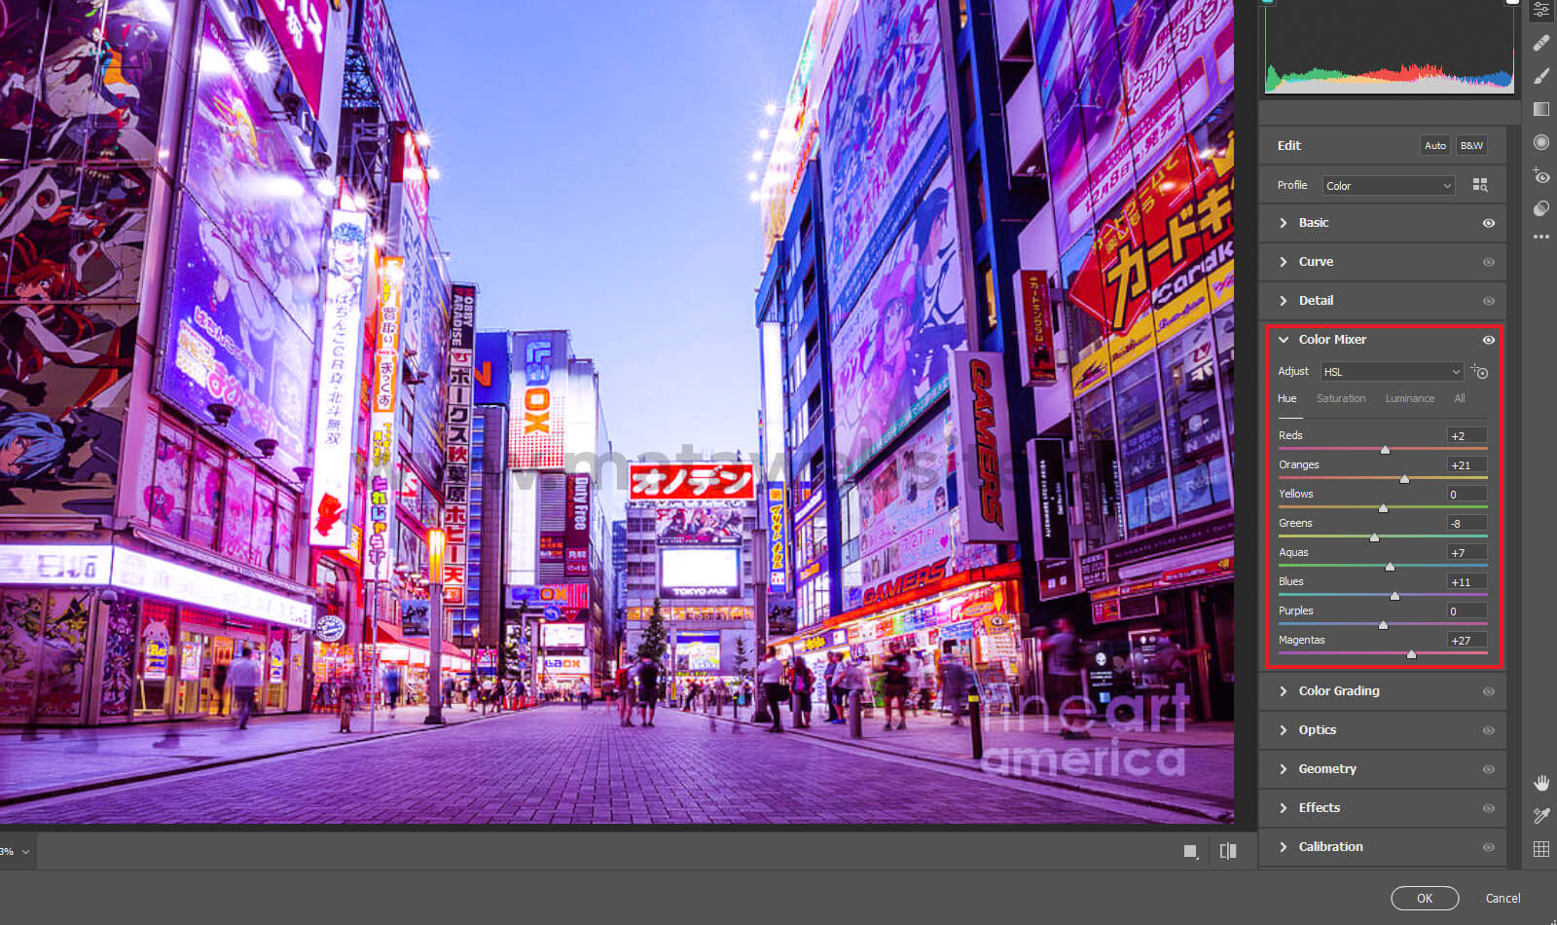Toggle Calibration panel visibility eye

point(1488,847)
